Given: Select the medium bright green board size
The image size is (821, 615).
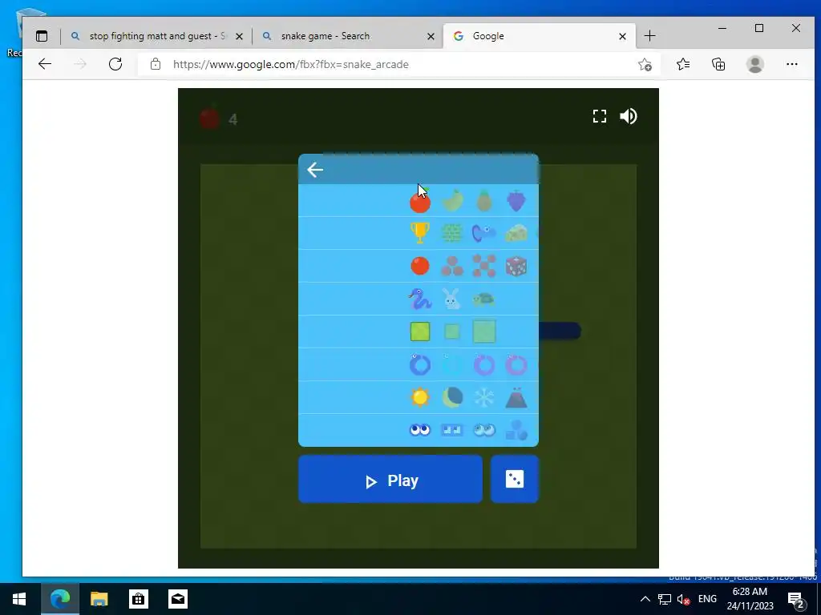Looking at the screenshot, I should pos(420,332).
